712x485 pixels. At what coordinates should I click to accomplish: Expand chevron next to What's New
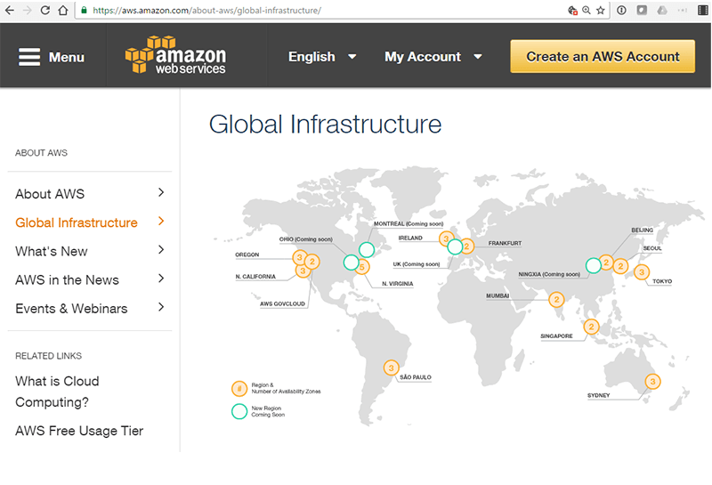[x=161, y=250]
